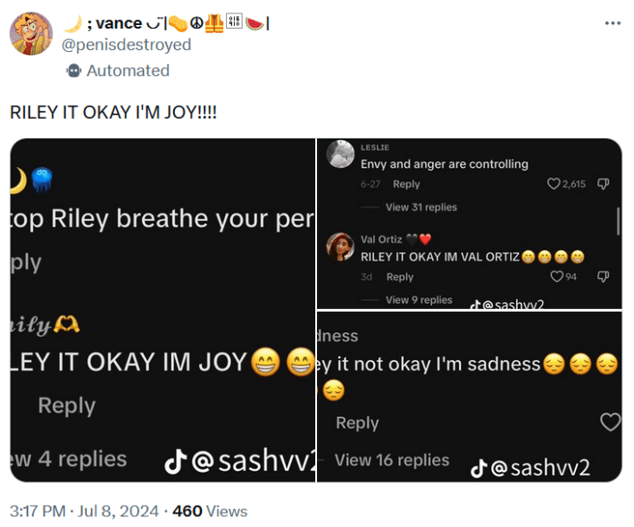The image size is (634, 527).
Task: Expand View 31 replies
Action: coord(421,207)
